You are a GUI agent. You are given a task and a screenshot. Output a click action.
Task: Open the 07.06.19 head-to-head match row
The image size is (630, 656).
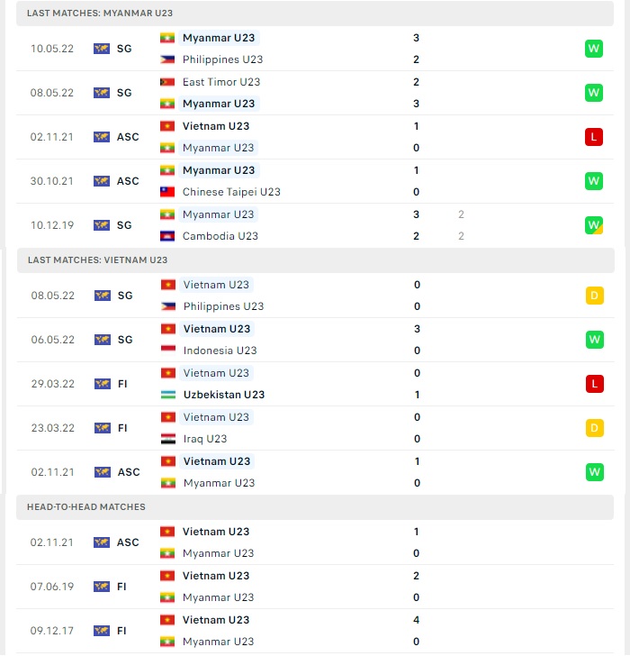315,587
